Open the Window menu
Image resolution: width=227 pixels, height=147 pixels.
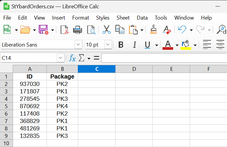click(x=184, y=18)
